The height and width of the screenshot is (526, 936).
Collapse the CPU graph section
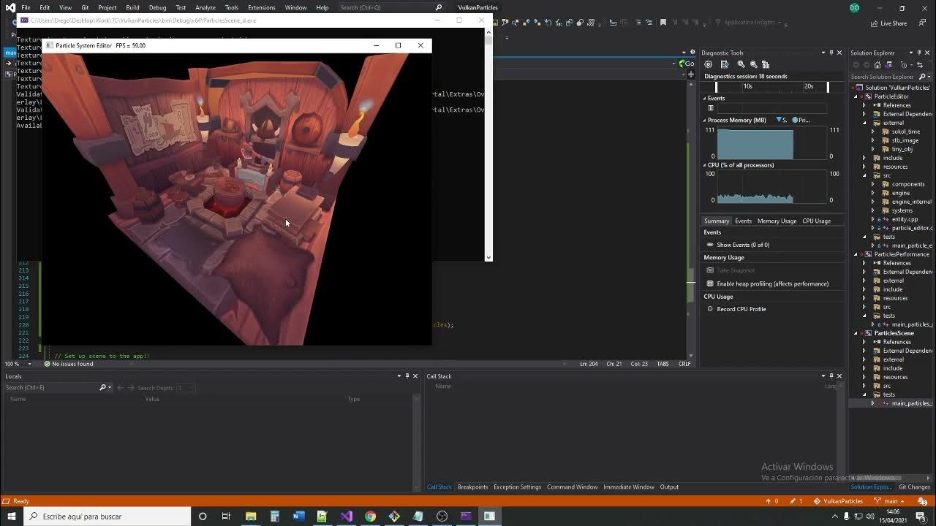coord(705,165)
